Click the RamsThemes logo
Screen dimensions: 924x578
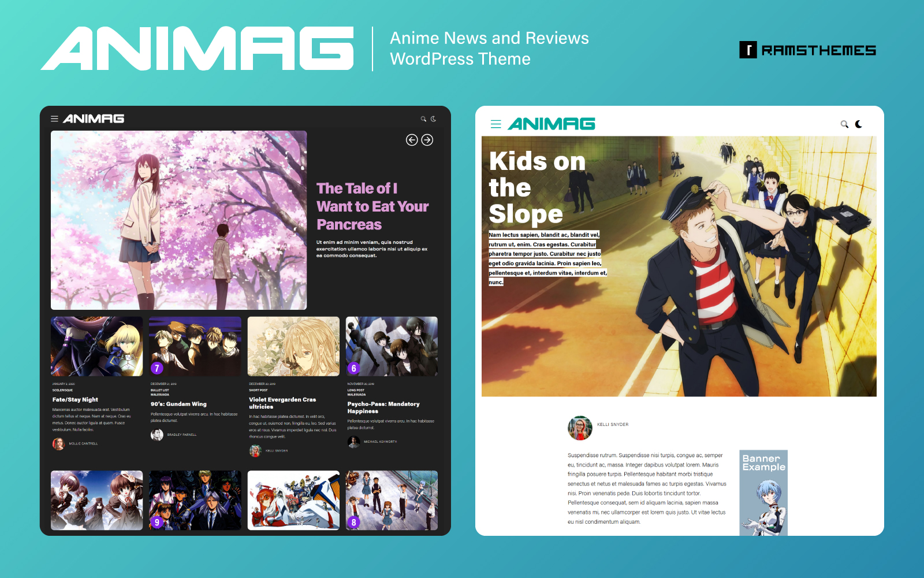tap(807, 50)
